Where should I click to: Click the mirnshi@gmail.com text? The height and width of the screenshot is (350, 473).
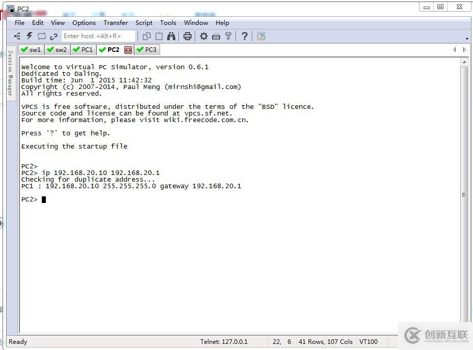pos(203,87)
